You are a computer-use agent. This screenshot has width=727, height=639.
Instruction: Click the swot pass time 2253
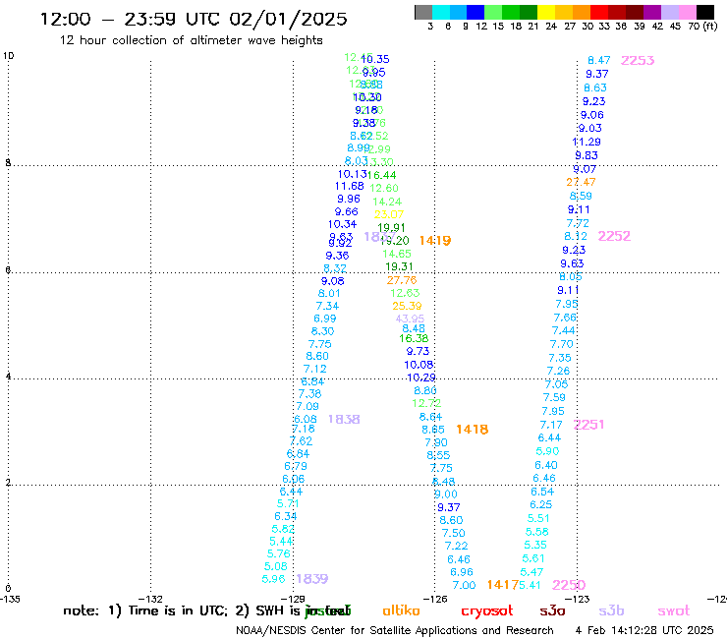(638, 60)
